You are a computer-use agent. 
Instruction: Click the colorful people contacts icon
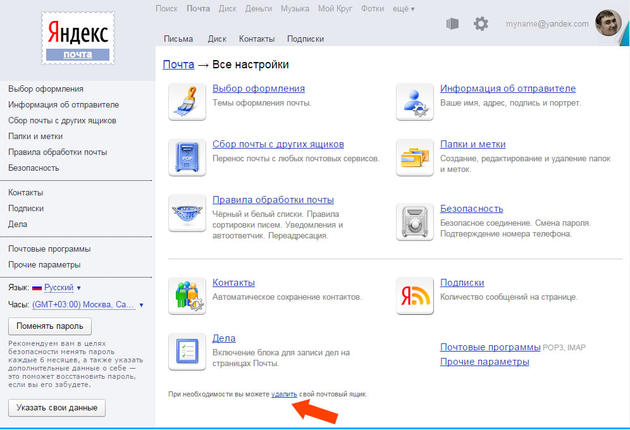click(187, 296)
